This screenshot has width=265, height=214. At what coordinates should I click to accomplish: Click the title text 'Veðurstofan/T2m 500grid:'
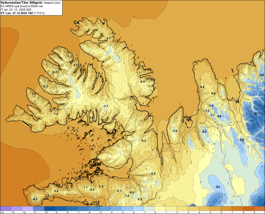pyautogui.click(x=22, y=3)
